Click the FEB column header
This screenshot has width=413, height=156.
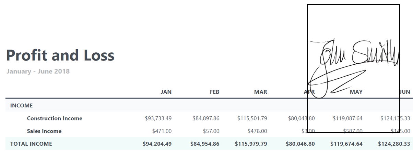[214, 92]
